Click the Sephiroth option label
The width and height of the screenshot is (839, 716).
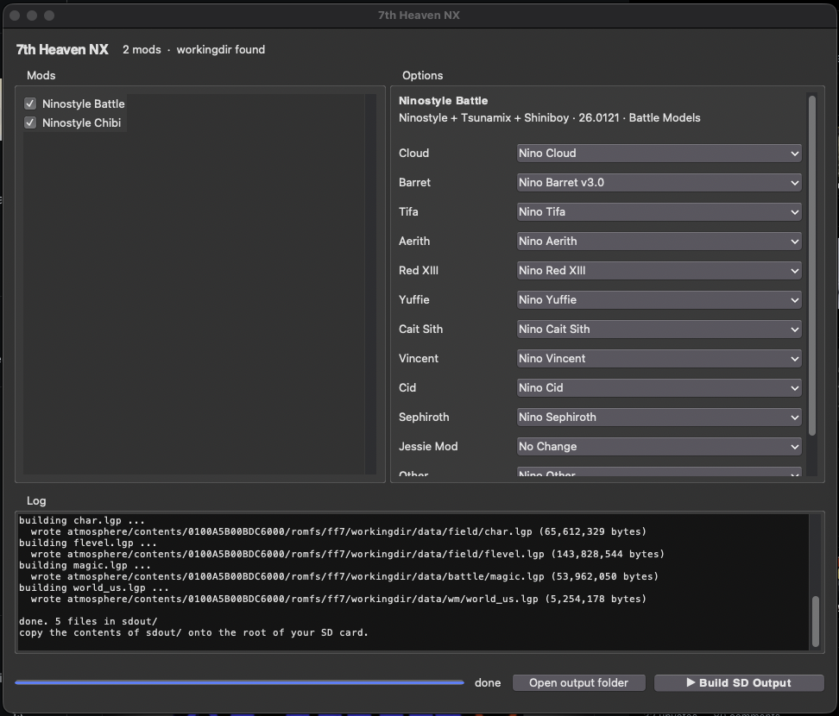tap(424, 417)
